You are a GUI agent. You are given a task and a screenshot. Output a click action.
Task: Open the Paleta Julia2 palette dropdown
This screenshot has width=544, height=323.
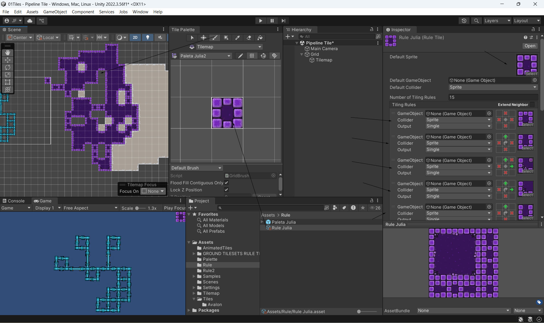coord(205,56)
